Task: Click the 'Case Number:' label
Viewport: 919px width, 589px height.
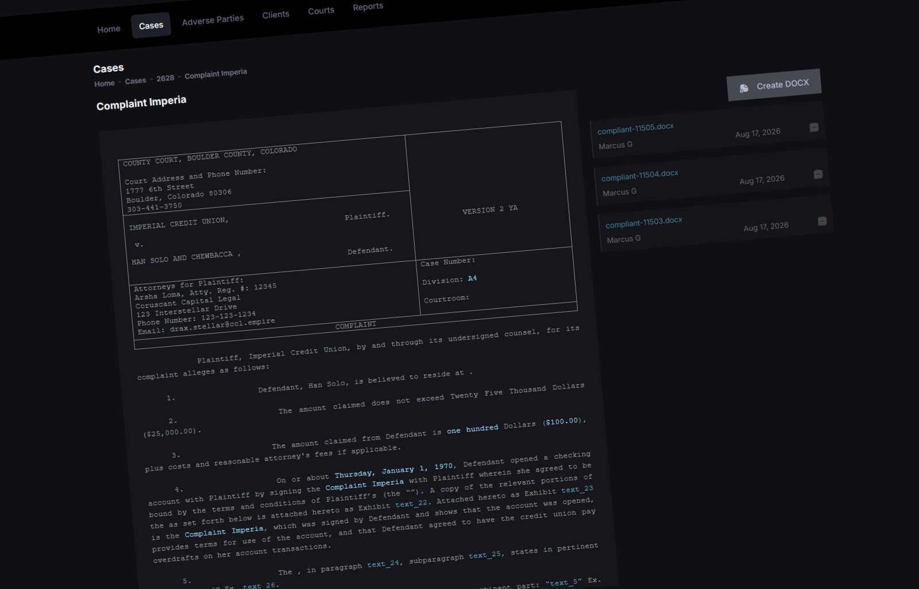Action: tap(448, 262)
